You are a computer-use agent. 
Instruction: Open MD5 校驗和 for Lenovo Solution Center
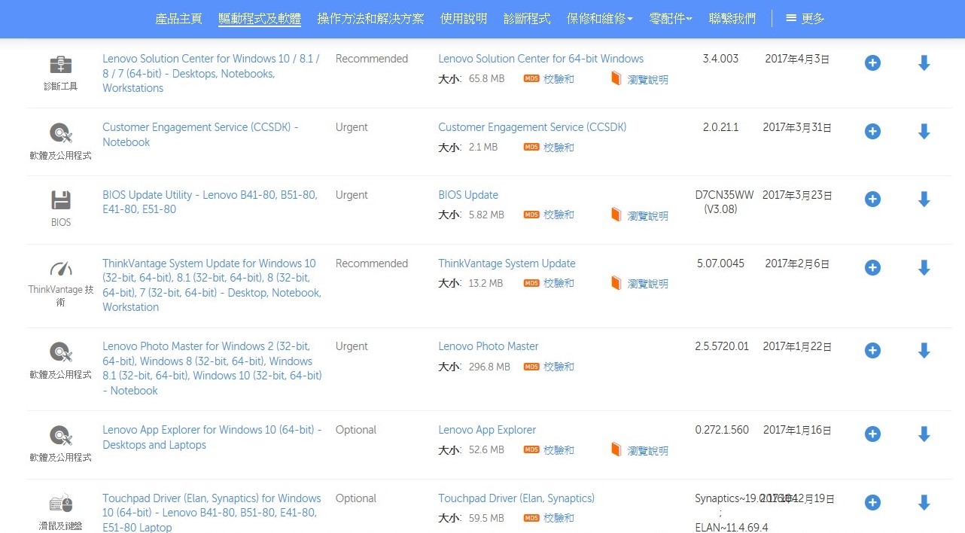click(549, 79)
